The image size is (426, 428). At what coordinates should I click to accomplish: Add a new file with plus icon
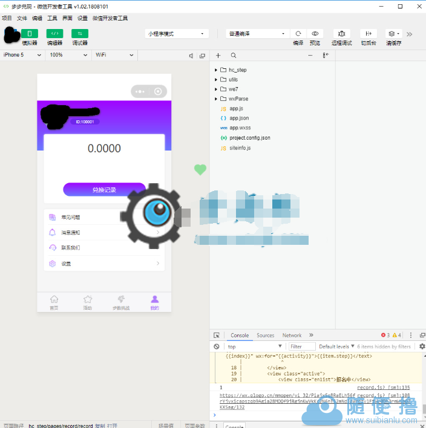[218, 56]
